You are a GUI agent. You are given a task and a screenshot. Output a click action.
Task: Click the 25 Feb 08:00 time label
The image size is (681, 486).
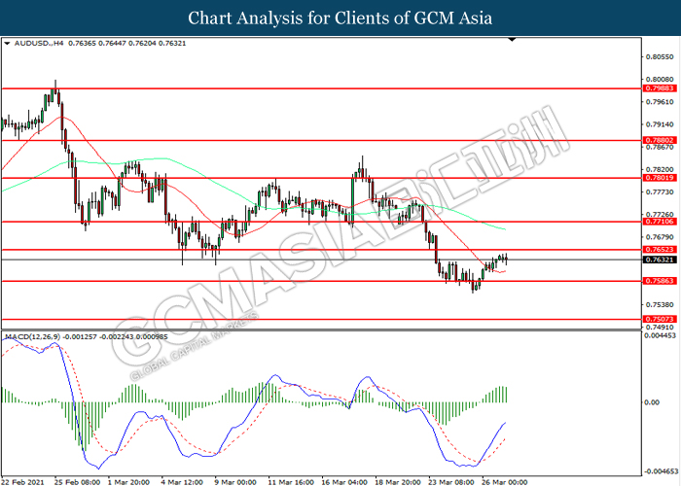coord(77,482)
